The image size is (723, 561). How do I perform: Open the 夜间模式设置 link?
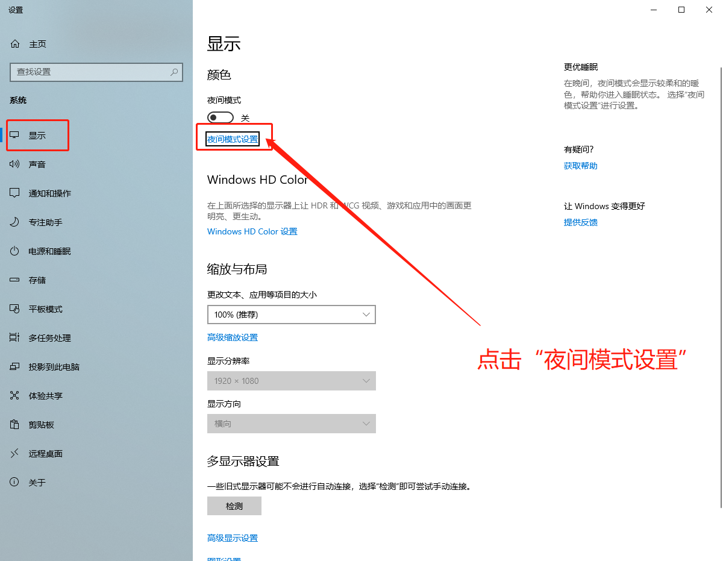[x=233, y=139]
